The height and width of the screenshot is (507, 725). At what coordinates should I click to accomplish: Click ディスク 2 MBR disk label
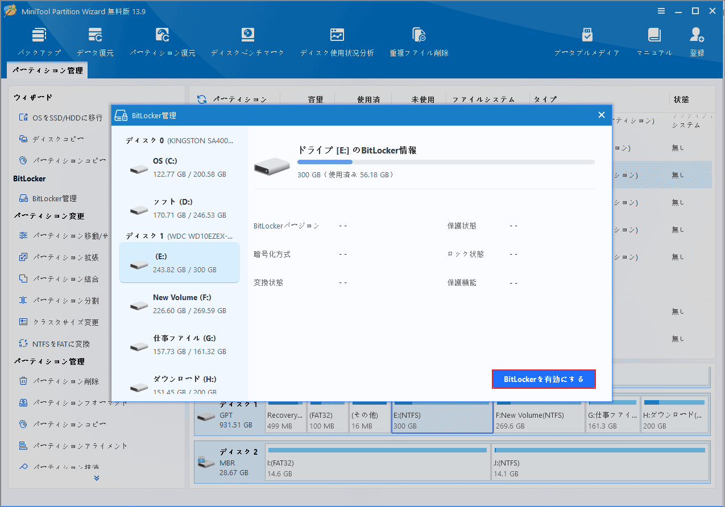tap(230, 462)
